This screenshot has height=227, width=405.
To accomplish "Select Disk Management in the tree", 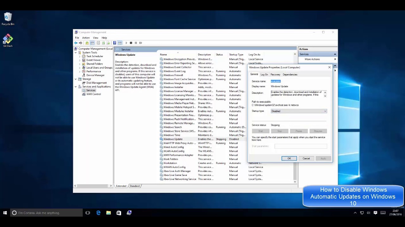I will (x=96, y=83).
